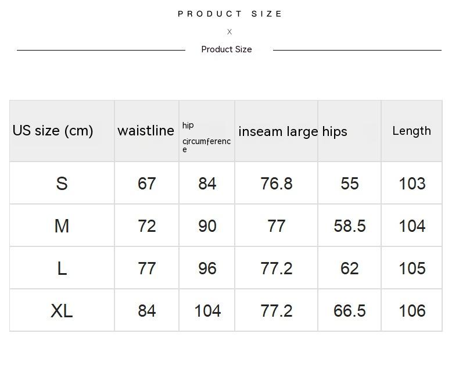Click the 'Product Size' label between the lines
This screenshot has height=387, width=459.
click(227, 49)
